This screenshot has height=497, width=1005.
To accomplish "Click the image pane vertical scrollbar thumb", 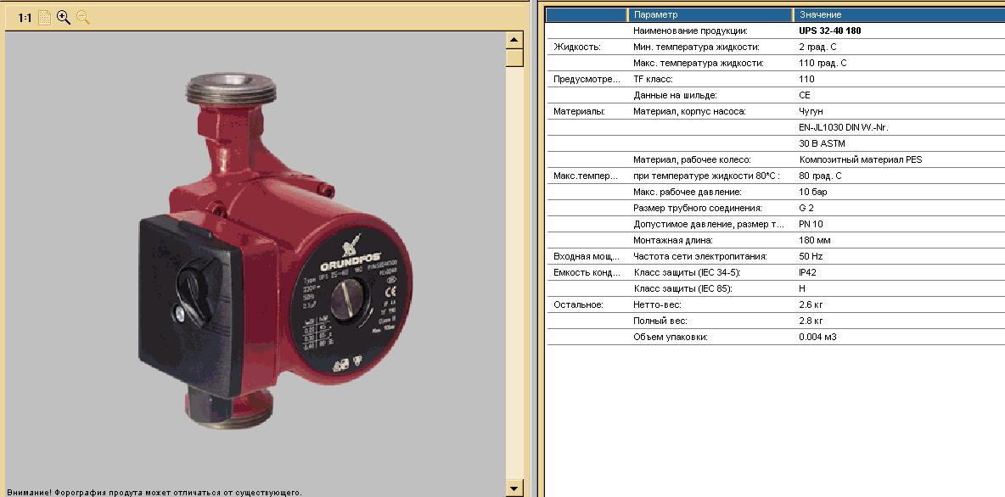I will 514,59.
